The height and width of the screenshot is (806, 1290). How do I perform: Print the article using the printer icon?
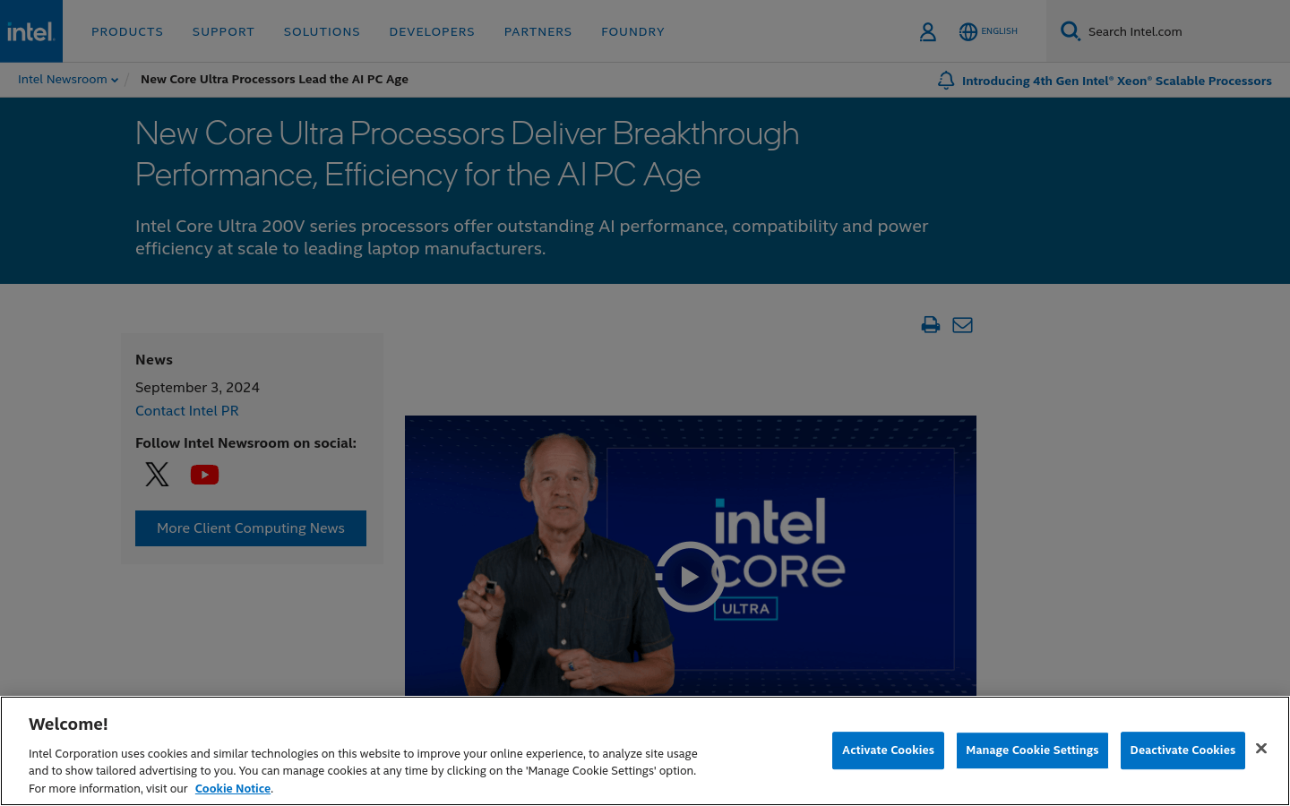point(931,325)
